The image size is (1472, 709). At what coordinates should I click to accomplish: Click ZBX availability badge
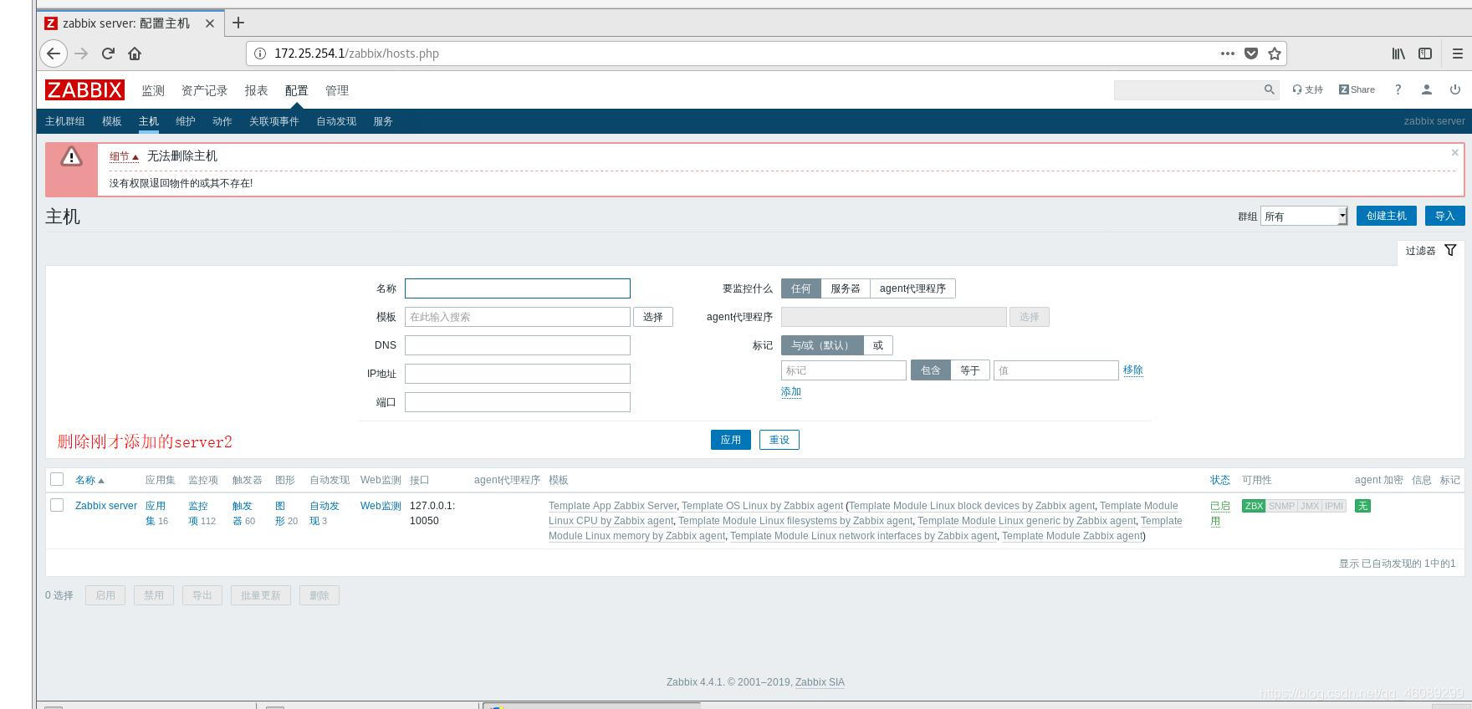(x=1254, y=506)
